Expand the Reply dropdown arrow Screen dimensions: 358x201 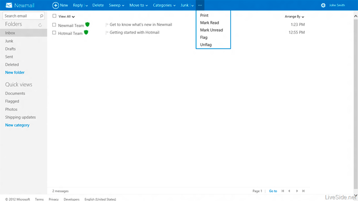[87, 6]
